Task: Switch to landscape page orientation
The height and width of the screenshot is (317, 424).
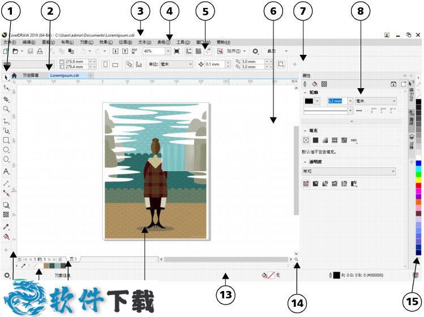Action: 115,64
